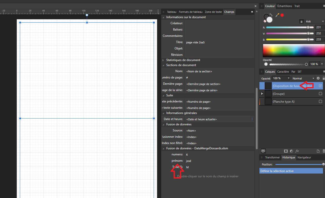Click the stacked layers icon at Calques bottom
The width and height of the screenshot is (325, 198).
263,151
